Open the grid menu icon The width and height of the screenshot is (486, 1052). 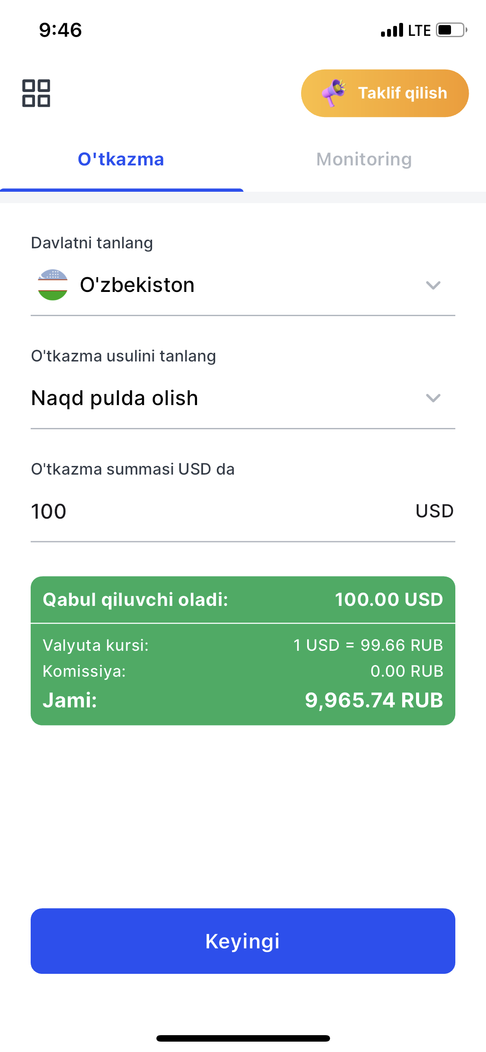click(36, 93)
